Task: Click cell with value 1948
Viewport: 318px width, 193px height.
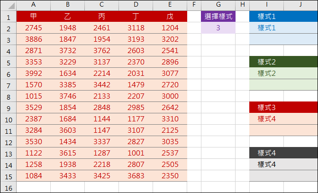Action: coord(68,28)
